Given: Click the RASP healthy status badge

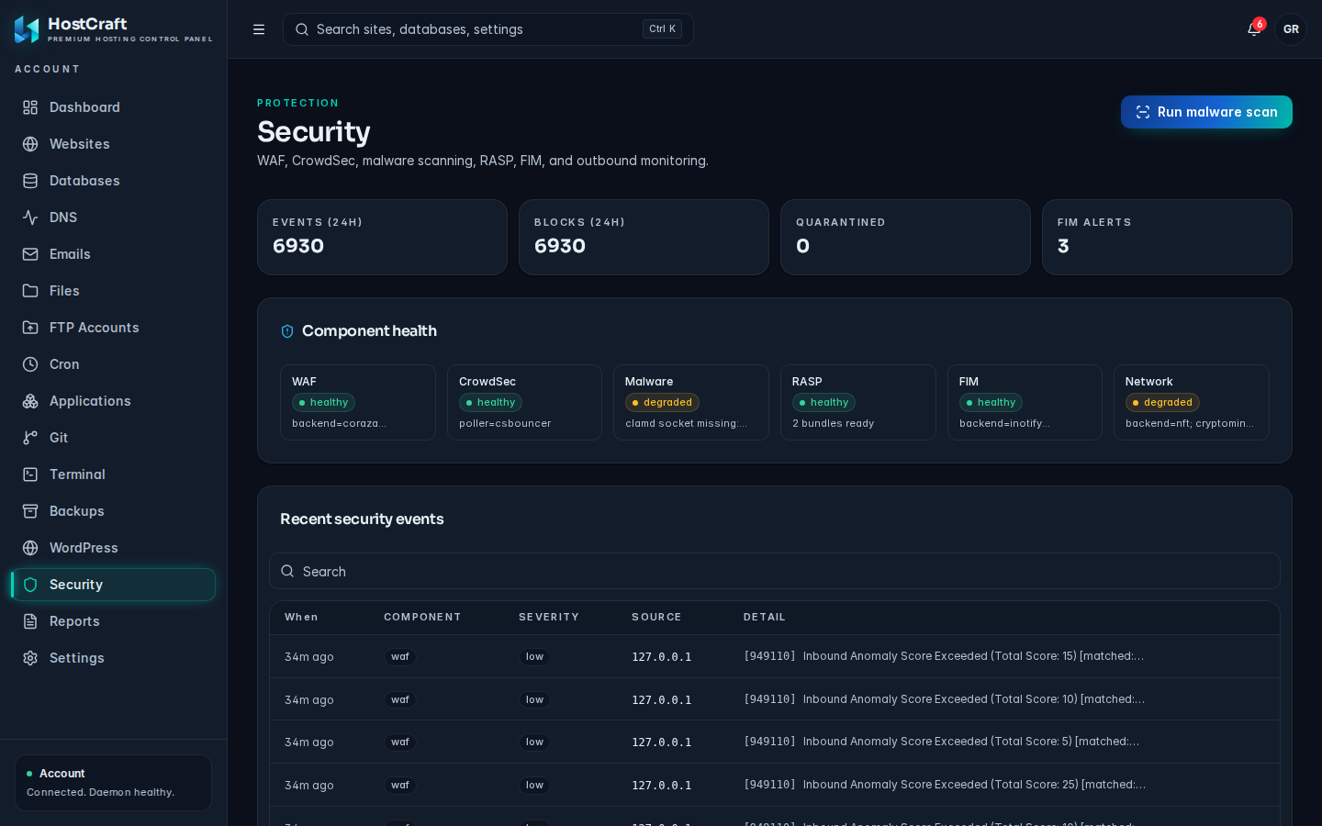Looking at the screenshot, I should 823,402.
